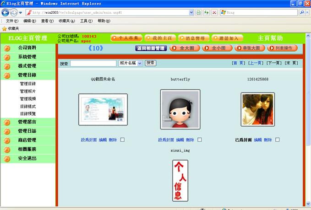Open the 查看(V) menu
Screen dimensions: 311x210
[x=48, y=21]
